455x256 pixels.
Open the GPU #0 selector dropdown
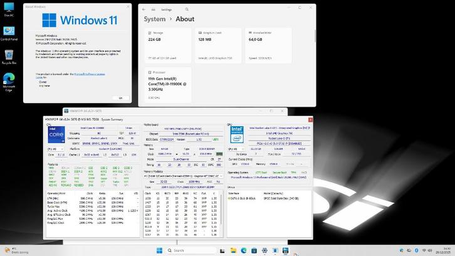point(236,149)
